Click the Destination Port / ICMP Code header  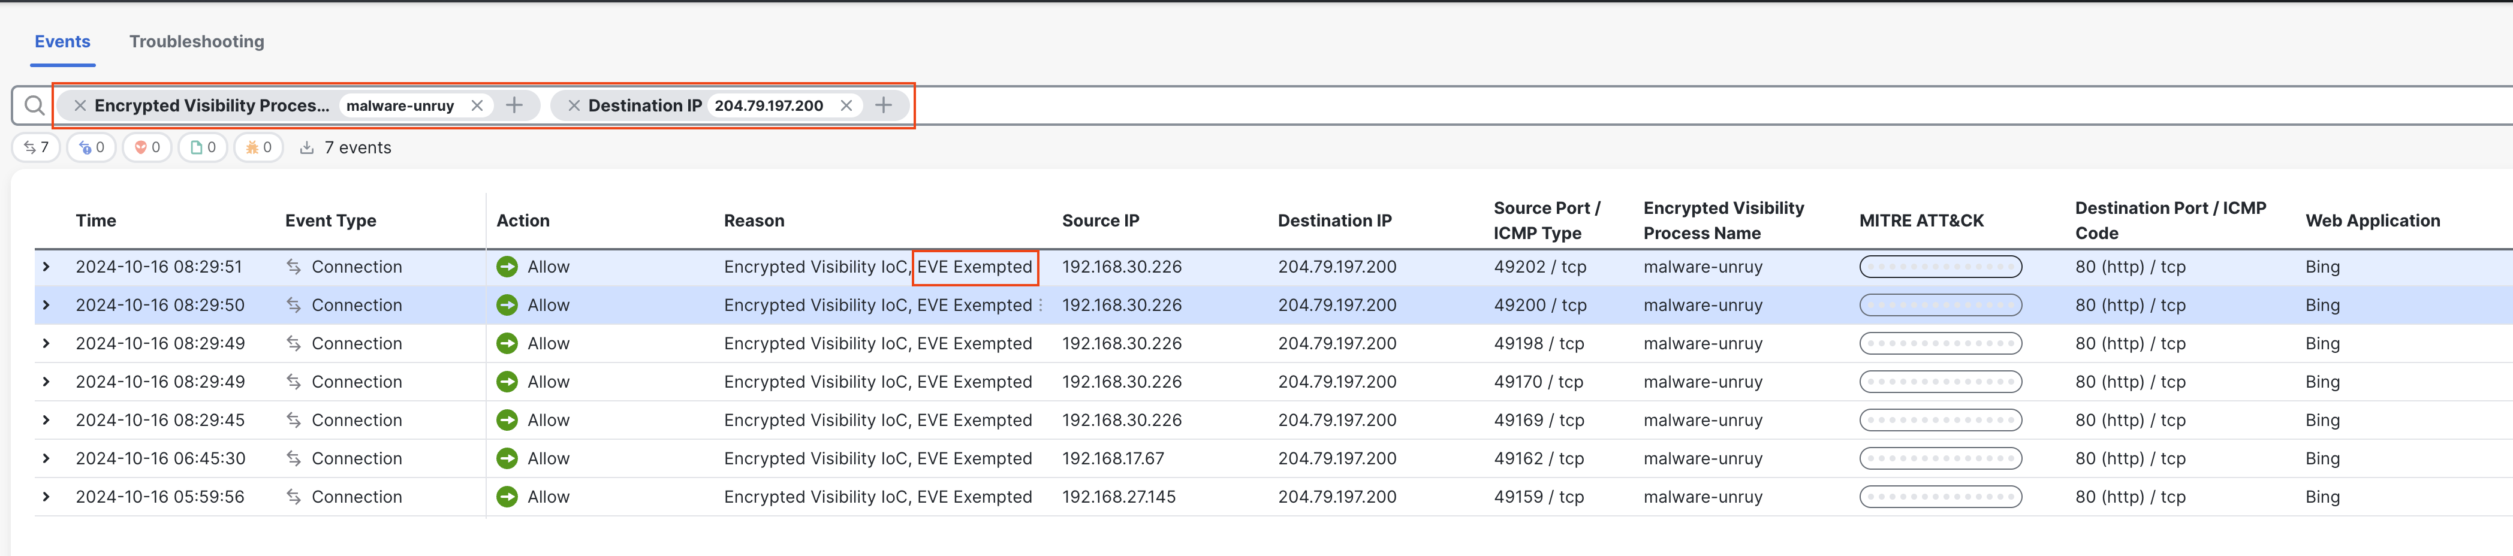point(2170,220)
